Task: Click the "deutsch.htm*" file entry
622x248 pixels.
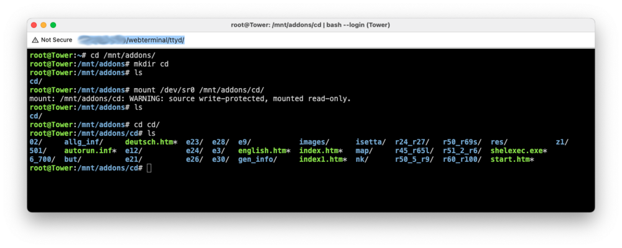Action: tap(151, 142)
